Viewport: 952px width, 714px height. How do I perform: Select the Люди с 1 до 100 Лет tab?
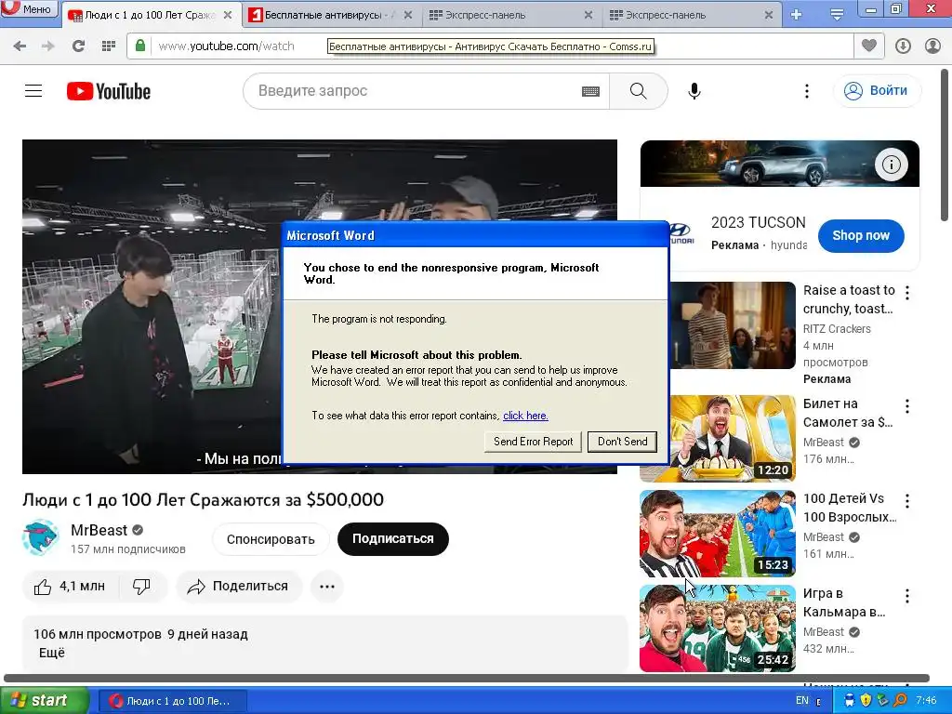[x=152, y=15]
